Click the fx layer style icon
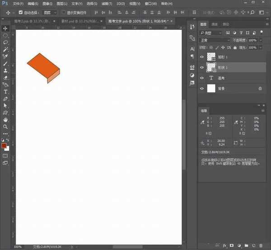The height and width of the screenshot is (250, 271). coord(224,245)
